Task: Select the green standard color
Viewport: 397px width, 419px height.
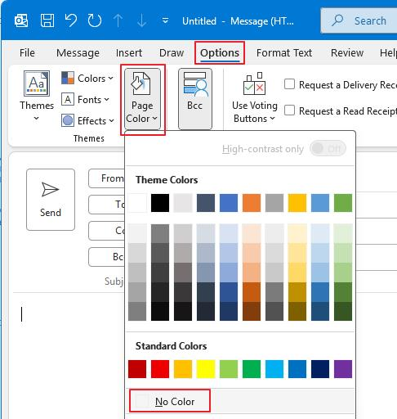Action: [x=252, y=369]
